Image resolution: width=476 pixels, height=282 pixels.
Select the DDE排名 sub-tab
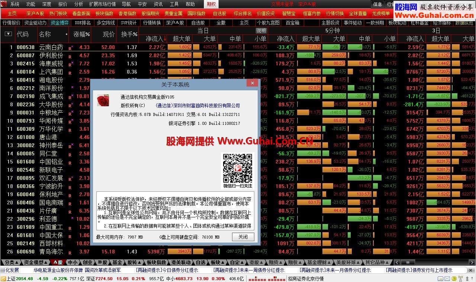point(83,23)
